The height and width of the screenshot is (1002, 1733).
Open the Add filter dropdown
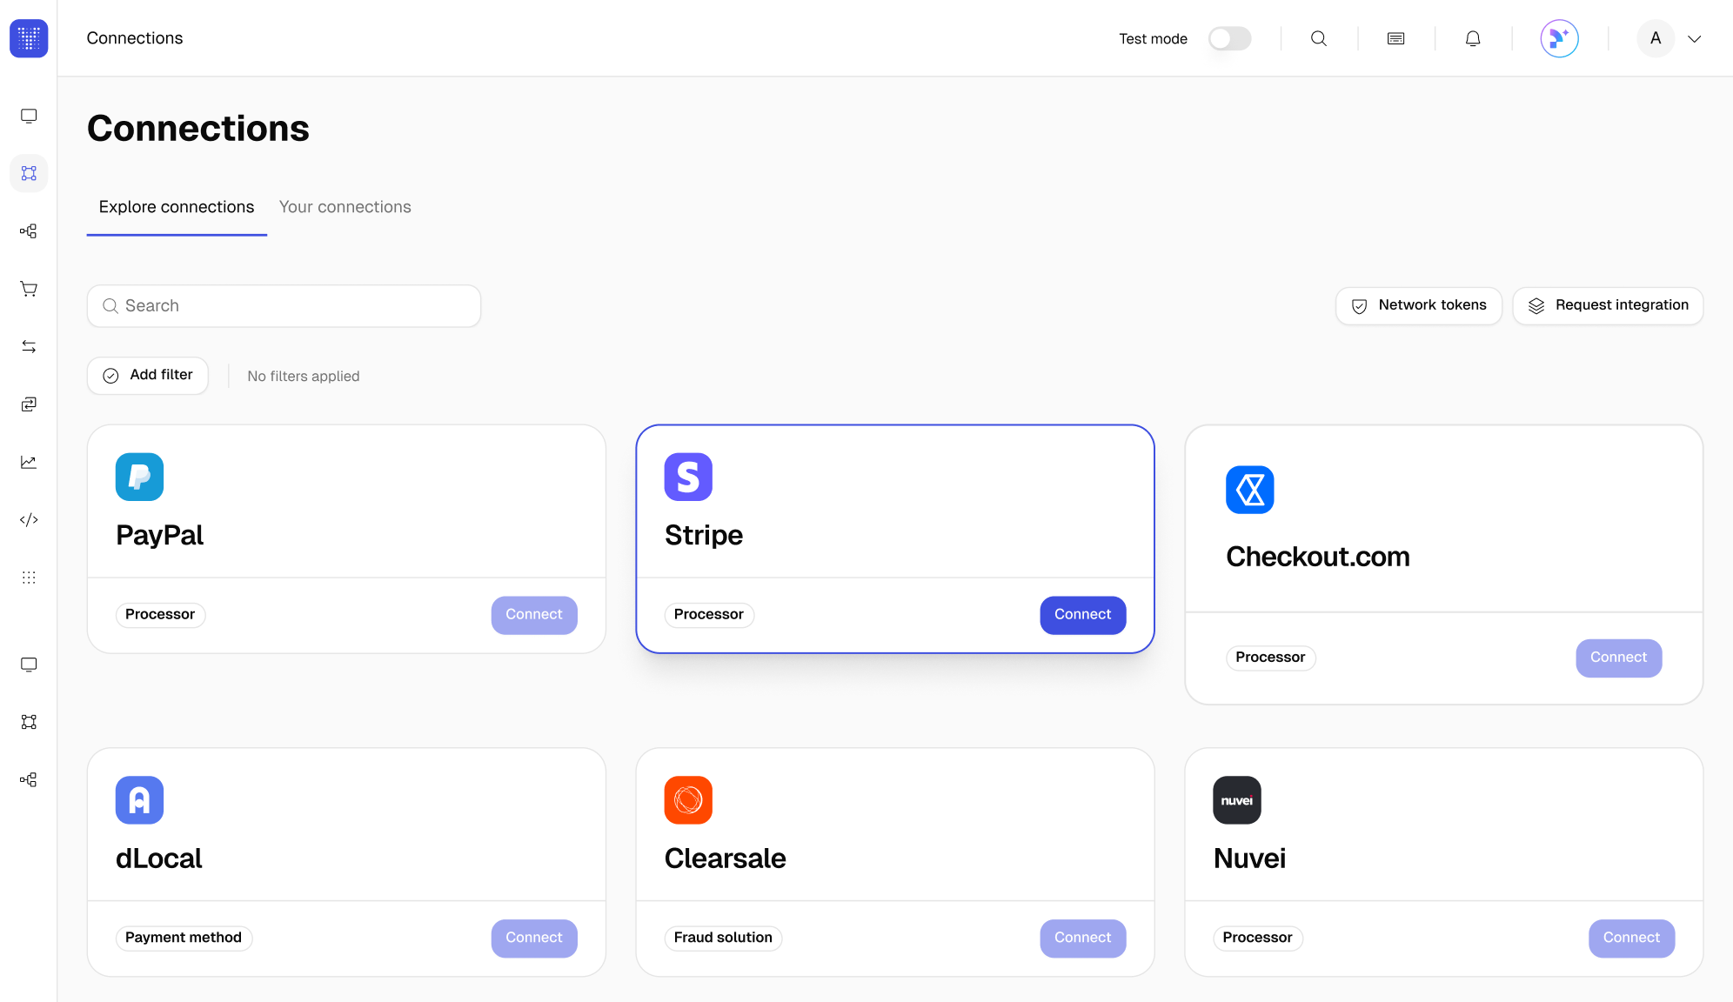click(x=148, y=375)
